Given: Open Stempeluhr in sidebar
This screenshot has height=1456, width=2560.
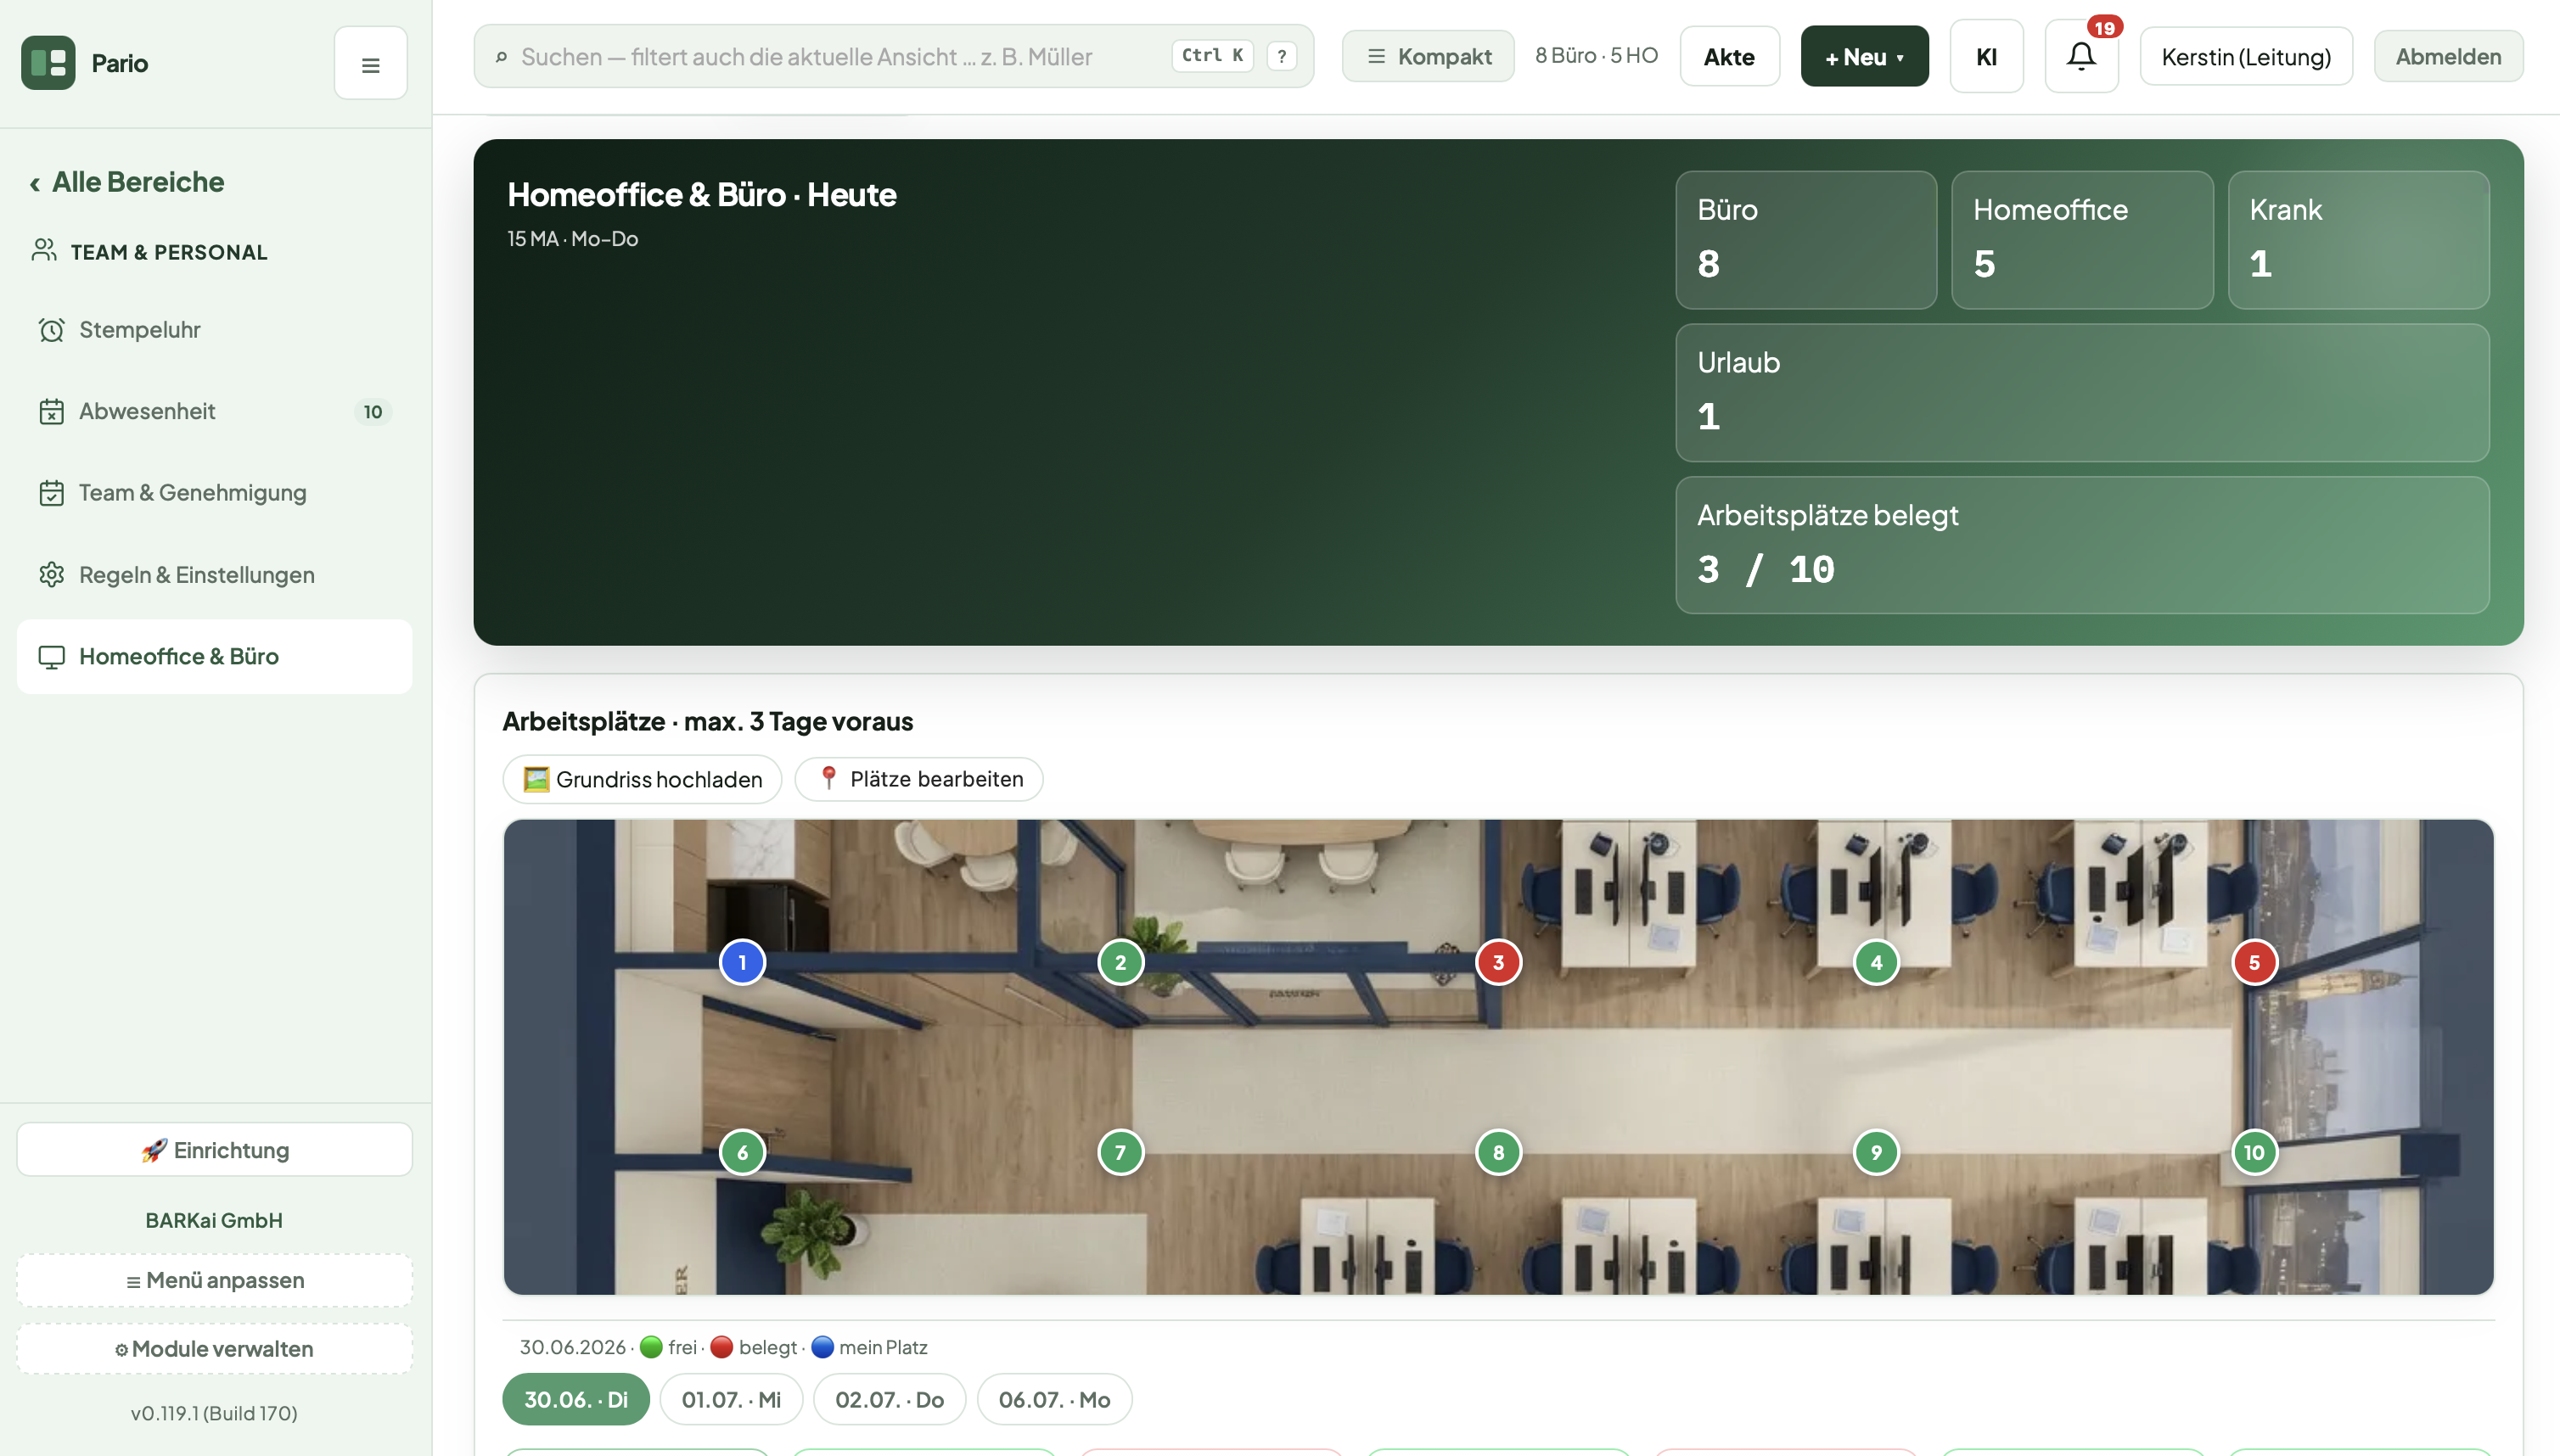Looking at the screenshot, I should pos(214,330).
